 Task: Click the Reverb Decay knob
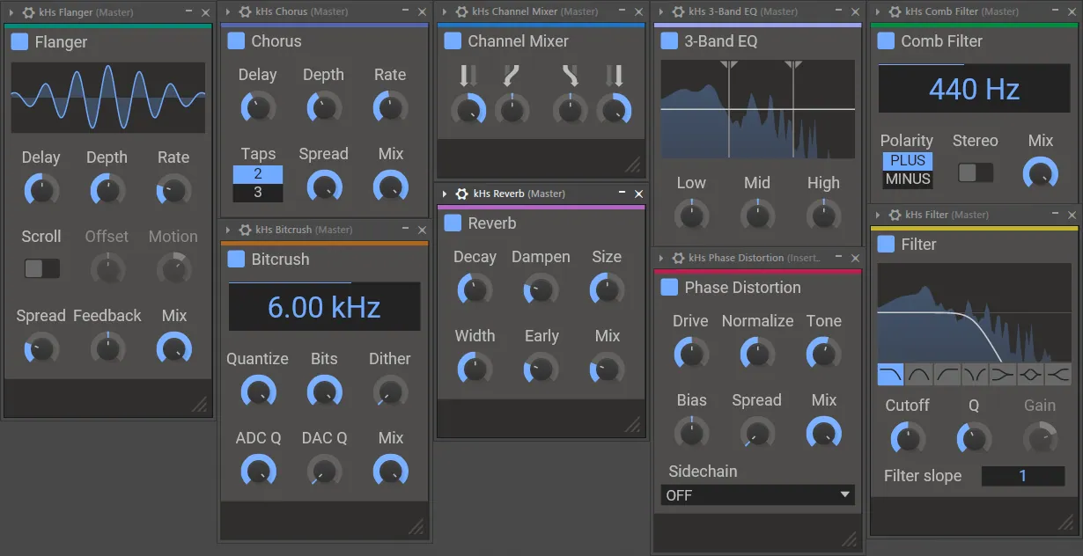[475, 289]
